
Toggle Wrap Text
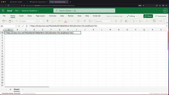pos(85,21)
